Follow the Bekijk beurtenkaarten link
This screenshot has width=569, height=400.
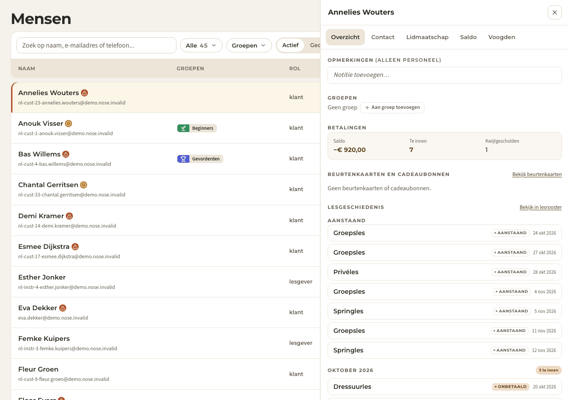coord(537,174)
